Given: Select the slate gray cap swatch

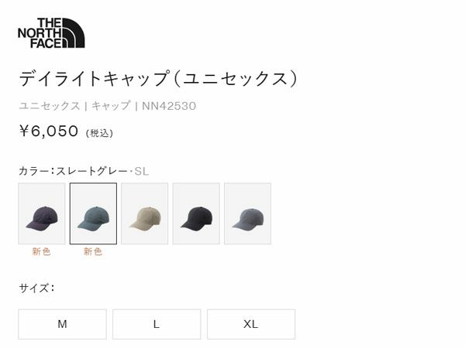Looking at the screenshot, I should (93, 213).
